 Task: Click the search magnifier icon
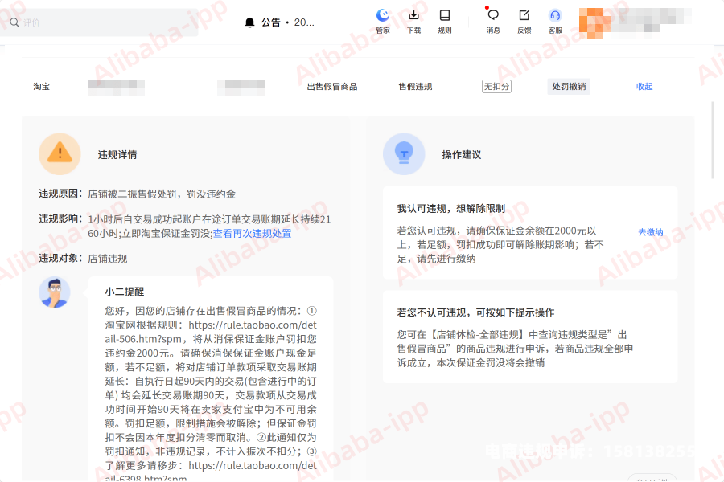14,22
